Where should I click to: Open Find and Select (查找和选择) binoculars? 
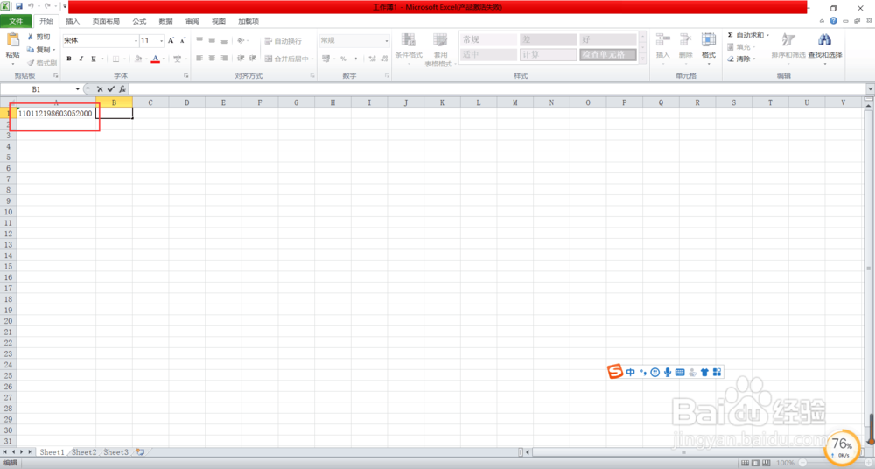tap(825, 47)
